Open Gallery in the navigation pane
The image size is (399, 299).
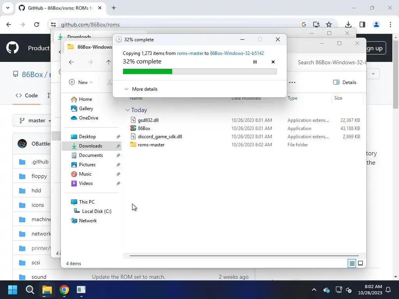pos(86,109)
